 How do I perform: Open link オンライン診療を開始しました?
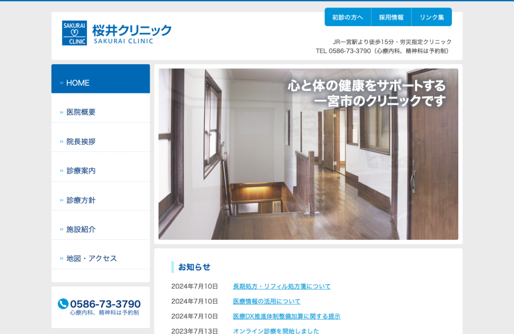click(x=276, y=330)
